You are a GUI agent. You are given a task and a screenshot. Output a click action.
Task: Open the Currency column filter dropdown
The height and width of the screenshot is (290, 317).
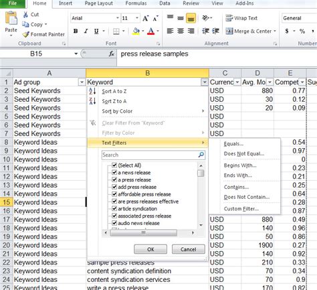click(237, 82)
